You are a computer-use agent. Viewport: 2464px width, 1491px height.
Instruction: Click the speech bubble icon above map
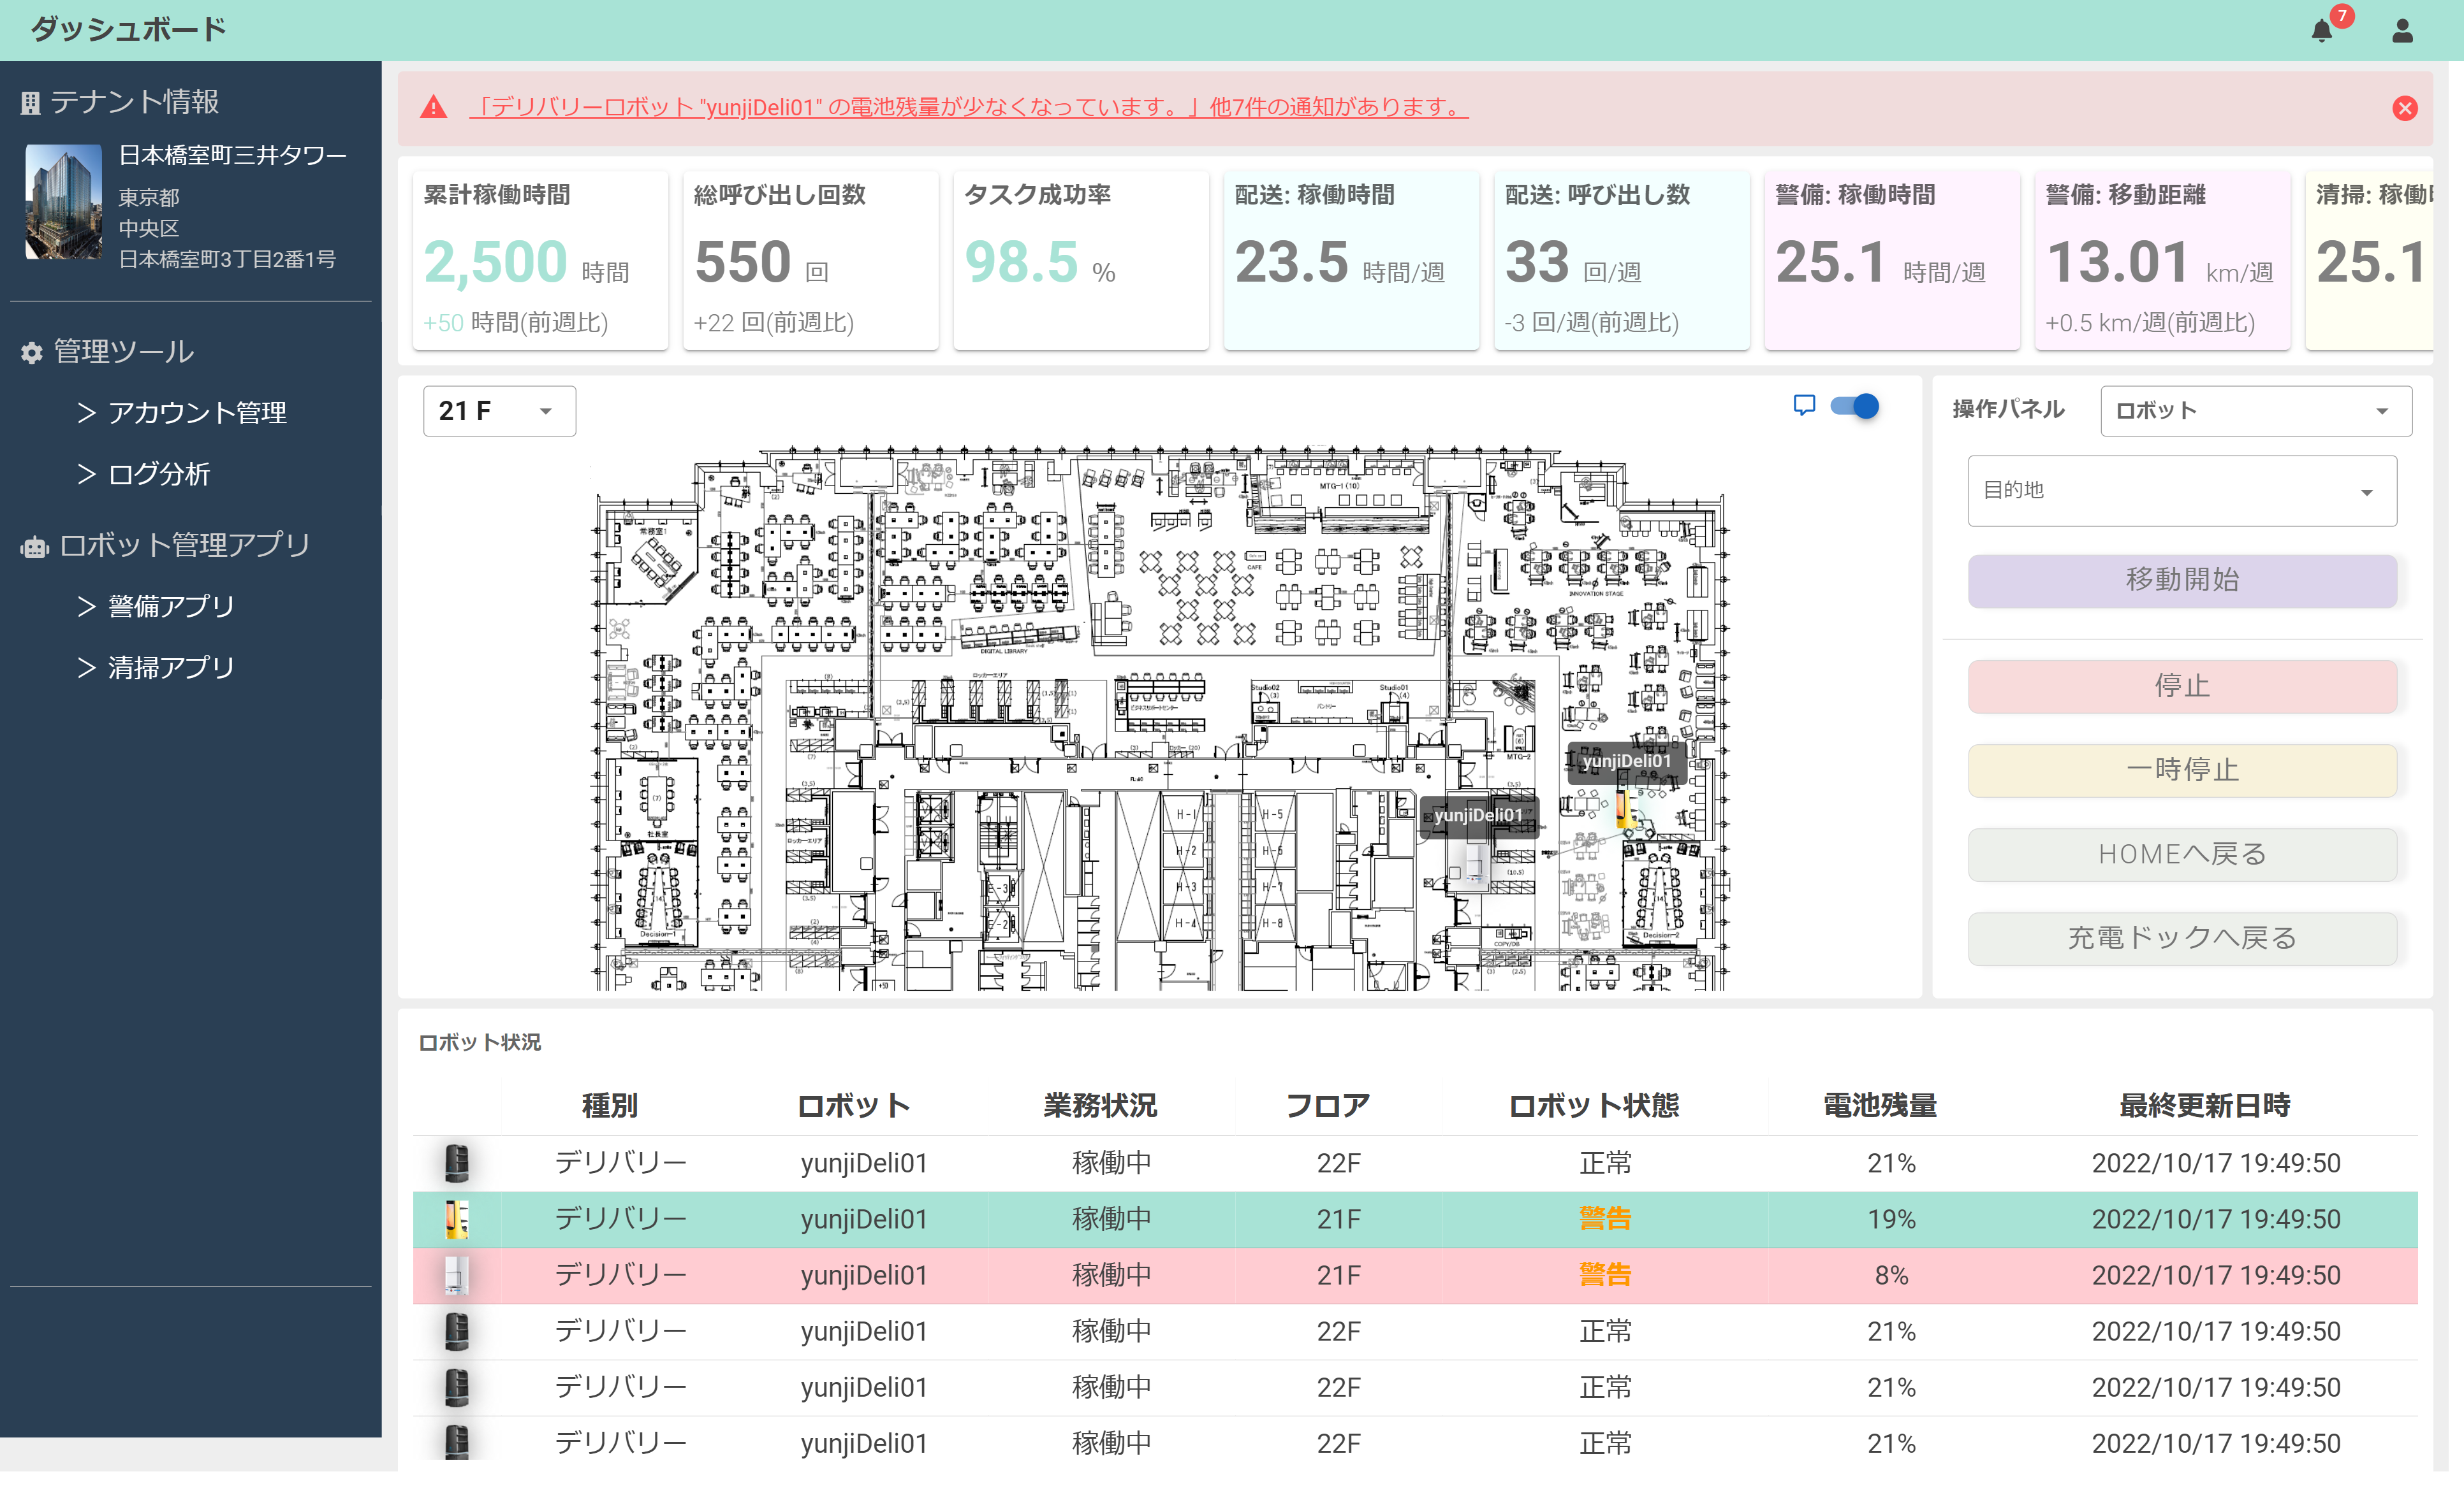coord(1804,406)
